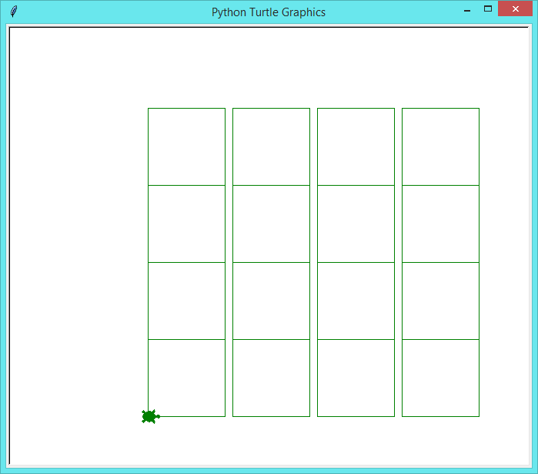The image size is (538, 474).
Task: Maximize the Python Turtle Graphics window
Action: 487,9
